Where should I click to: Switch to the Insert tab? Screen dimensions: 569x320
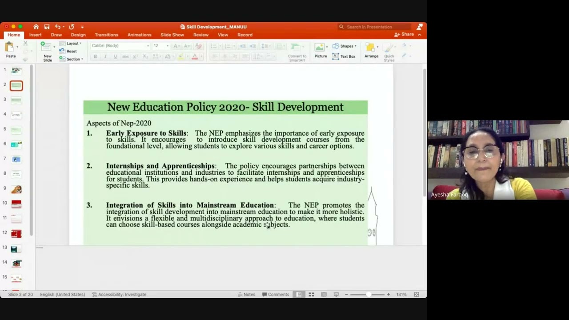[36, 35]
